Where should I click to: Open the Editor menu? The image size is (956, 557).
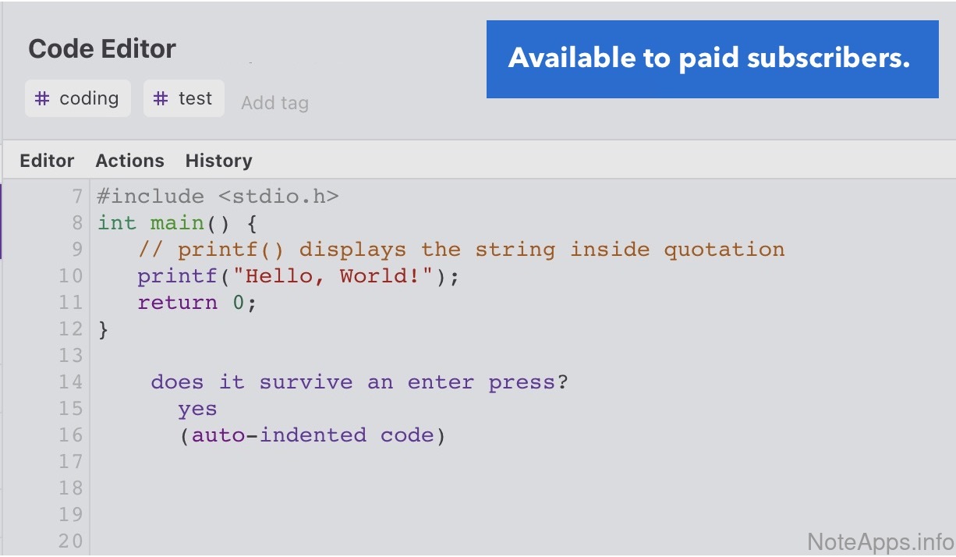point(47,161)
